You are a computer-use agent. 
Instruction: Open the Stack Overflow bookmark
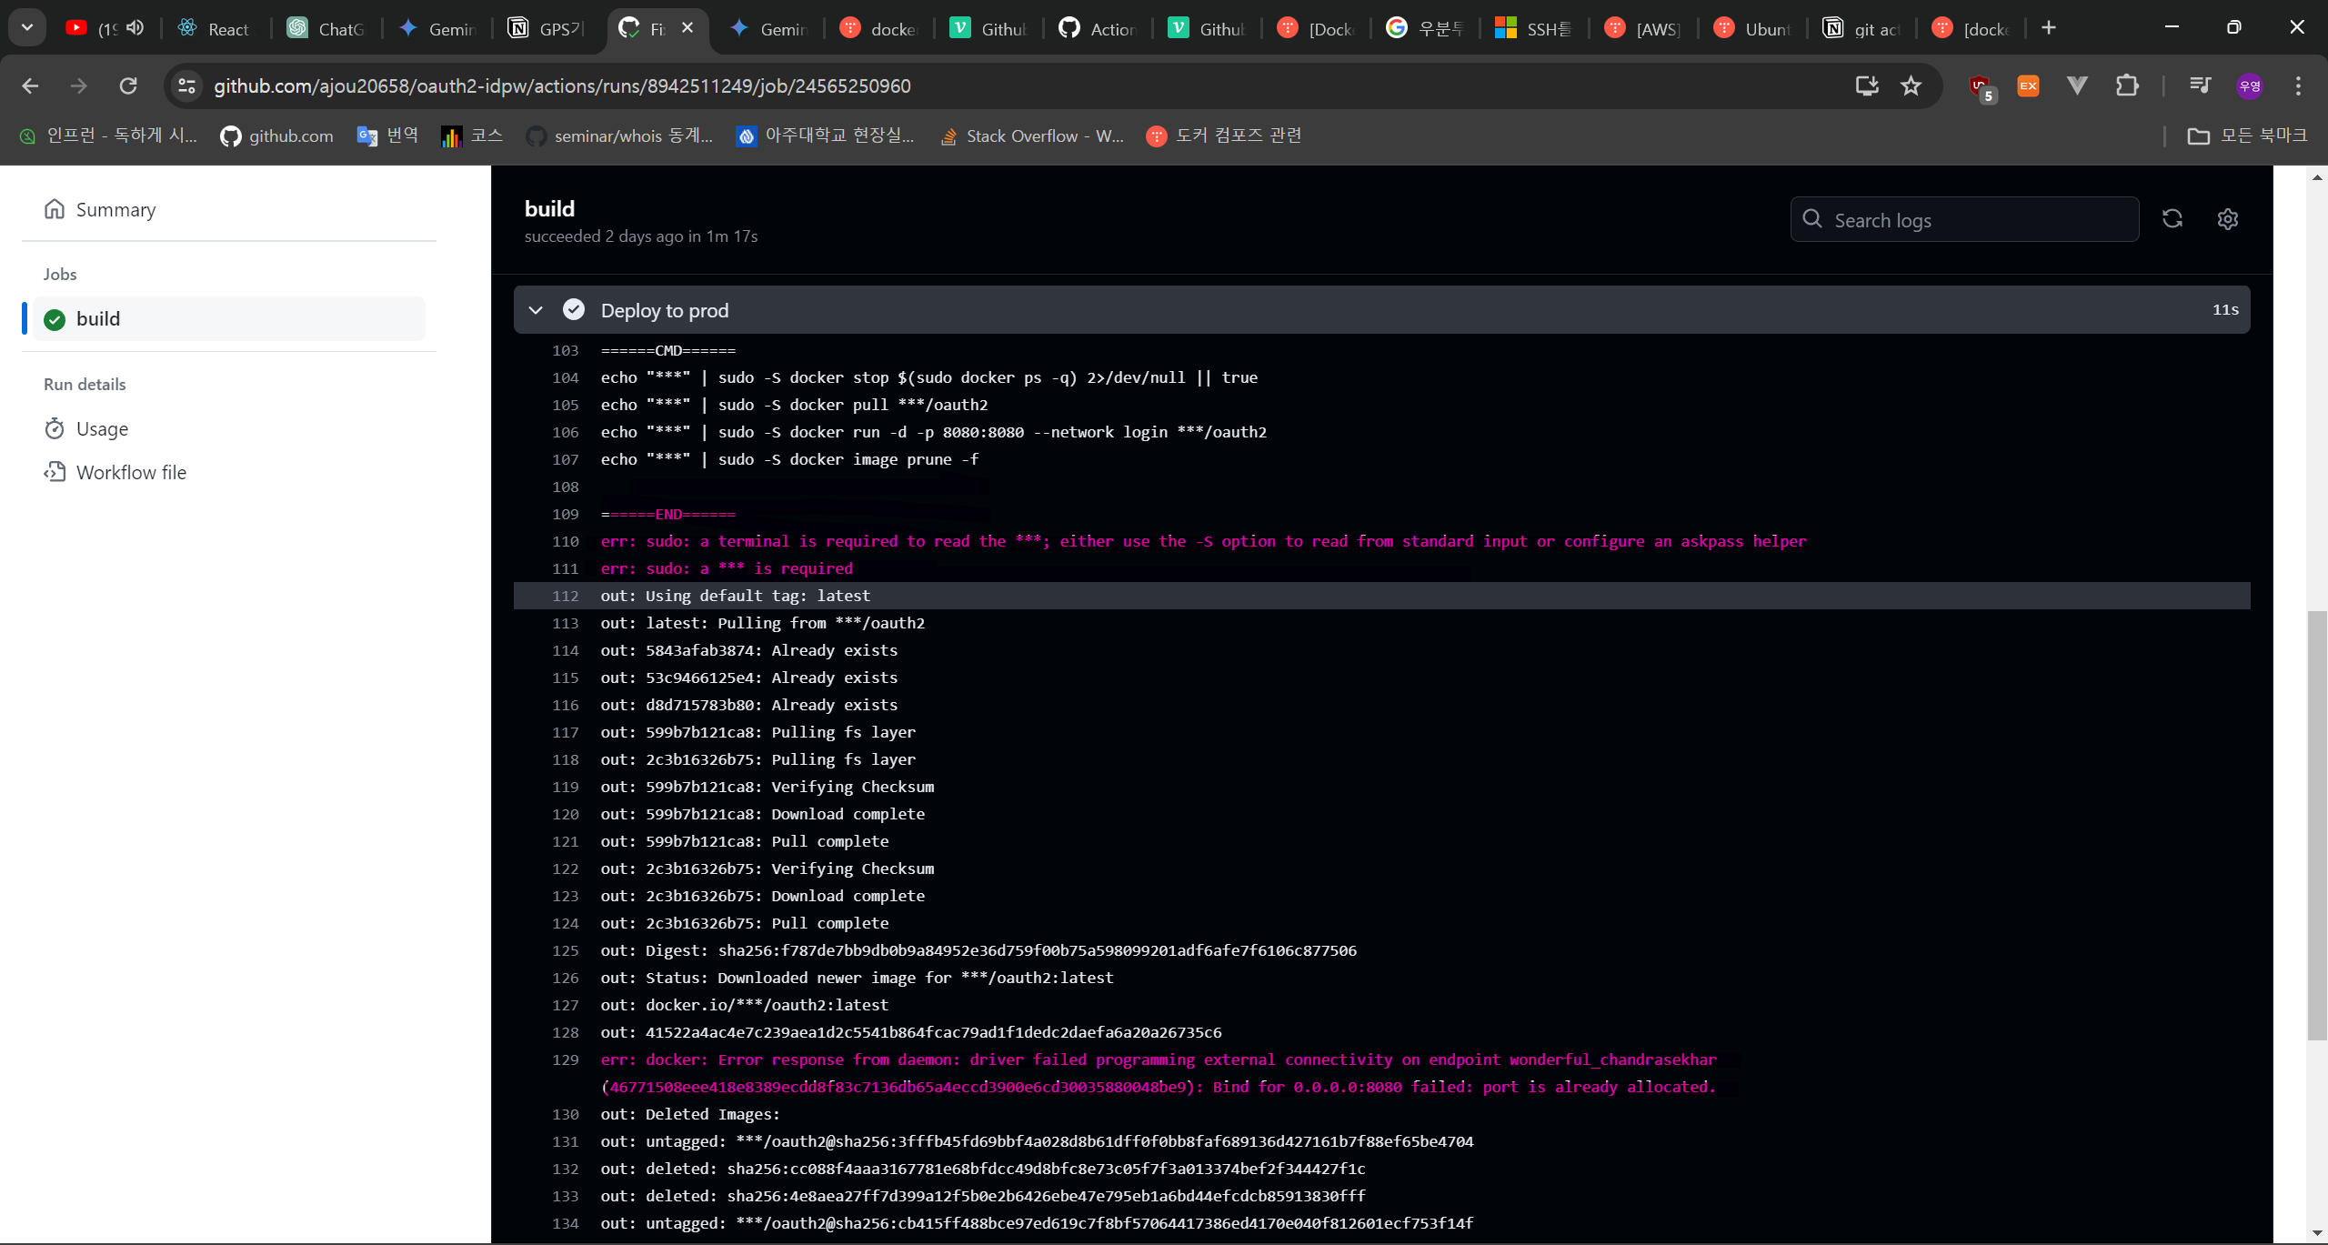tap(1032, 136)
